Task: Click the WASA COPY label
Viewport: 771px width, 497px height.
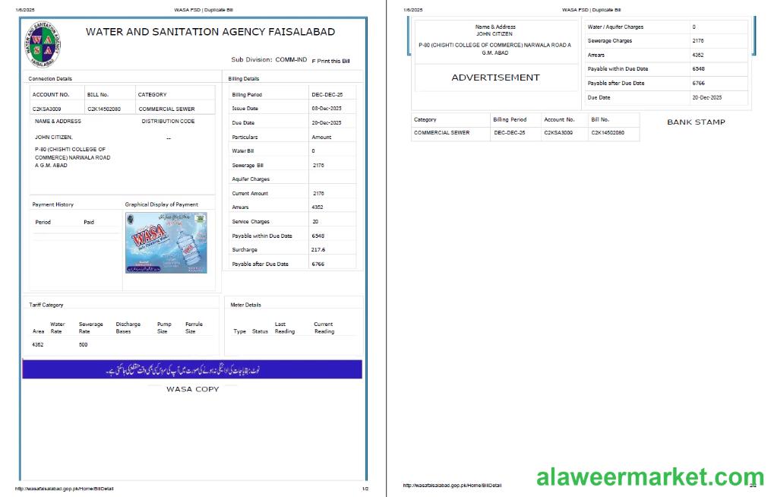Action: pos(191,389)
